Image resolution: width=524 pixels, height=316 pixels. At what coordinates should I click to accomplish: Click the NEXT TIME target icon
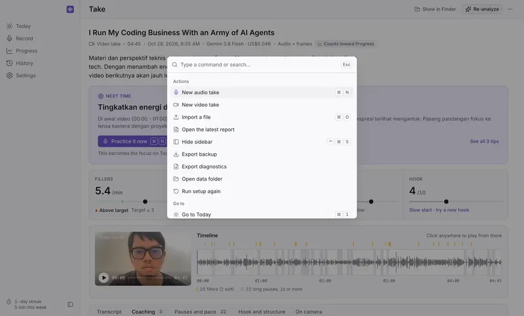tap(101, 96)
